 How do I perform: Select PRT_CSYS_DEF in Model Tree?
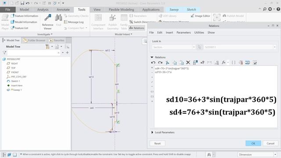(17, 77)
